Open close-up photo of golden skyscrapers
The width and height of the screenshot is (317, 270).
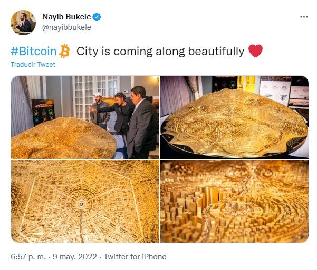coord(235,202)
